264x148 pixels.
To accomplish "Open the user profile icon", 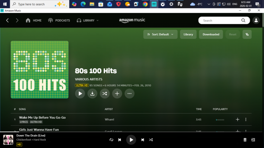I will pyautogui.click(x=256, y=21).
